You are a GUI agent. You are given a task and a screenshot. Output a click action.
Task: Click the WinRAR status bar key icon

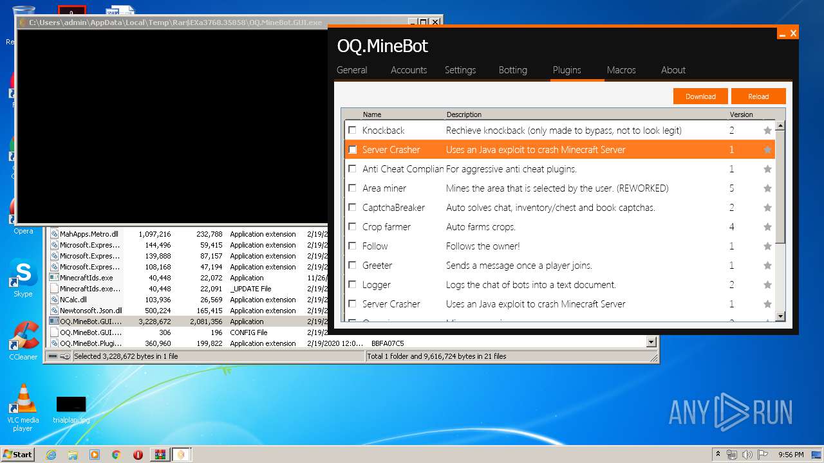(x=65, y=356)
